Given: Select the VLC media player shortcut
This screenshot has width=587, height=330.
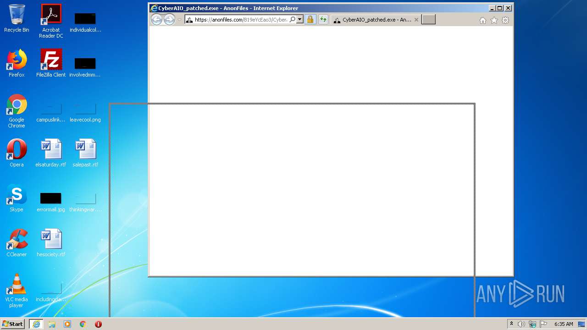Looking at the screenshot, I should click(17, 291).
